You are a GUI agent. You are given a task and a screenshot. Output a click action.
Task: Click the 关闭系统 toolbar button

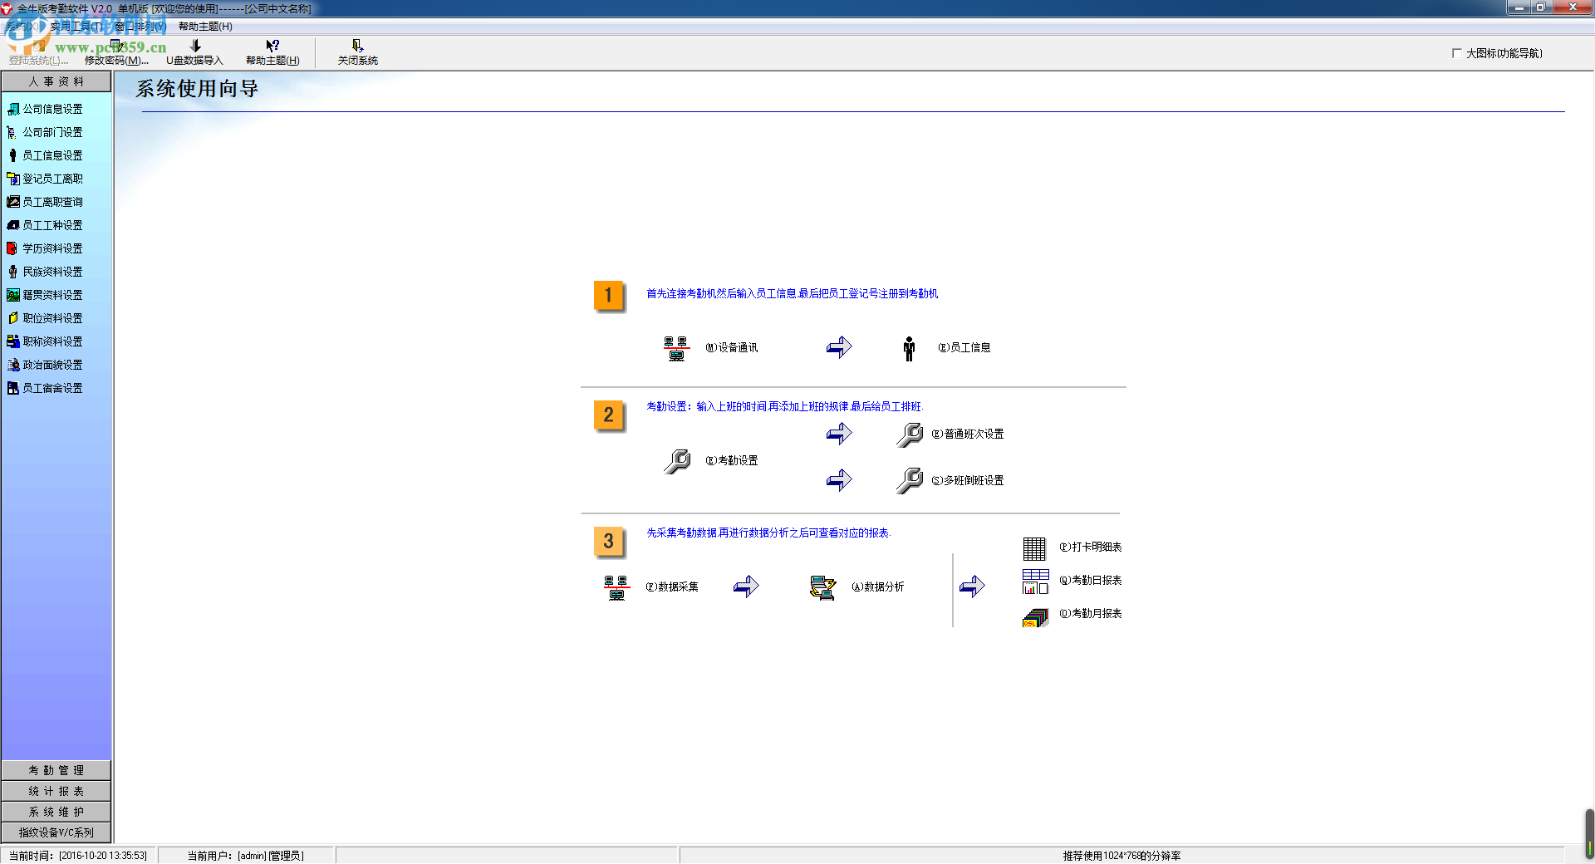[357, 53]
